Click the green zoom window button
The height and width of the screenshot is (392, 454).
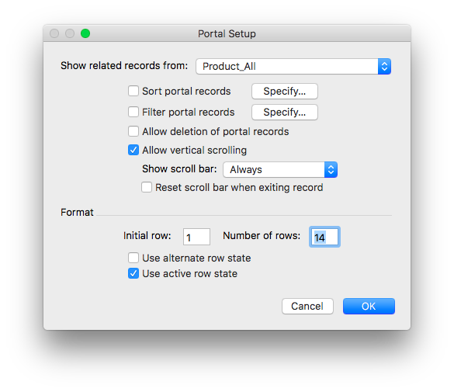tap(85, 33)
